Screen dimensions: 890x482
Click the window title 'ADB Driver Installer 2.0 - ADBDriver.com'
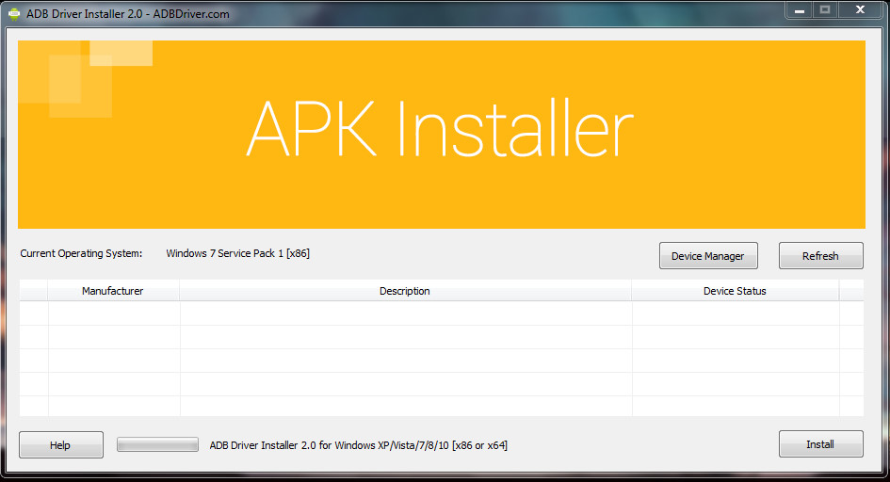tap(128, 14)
